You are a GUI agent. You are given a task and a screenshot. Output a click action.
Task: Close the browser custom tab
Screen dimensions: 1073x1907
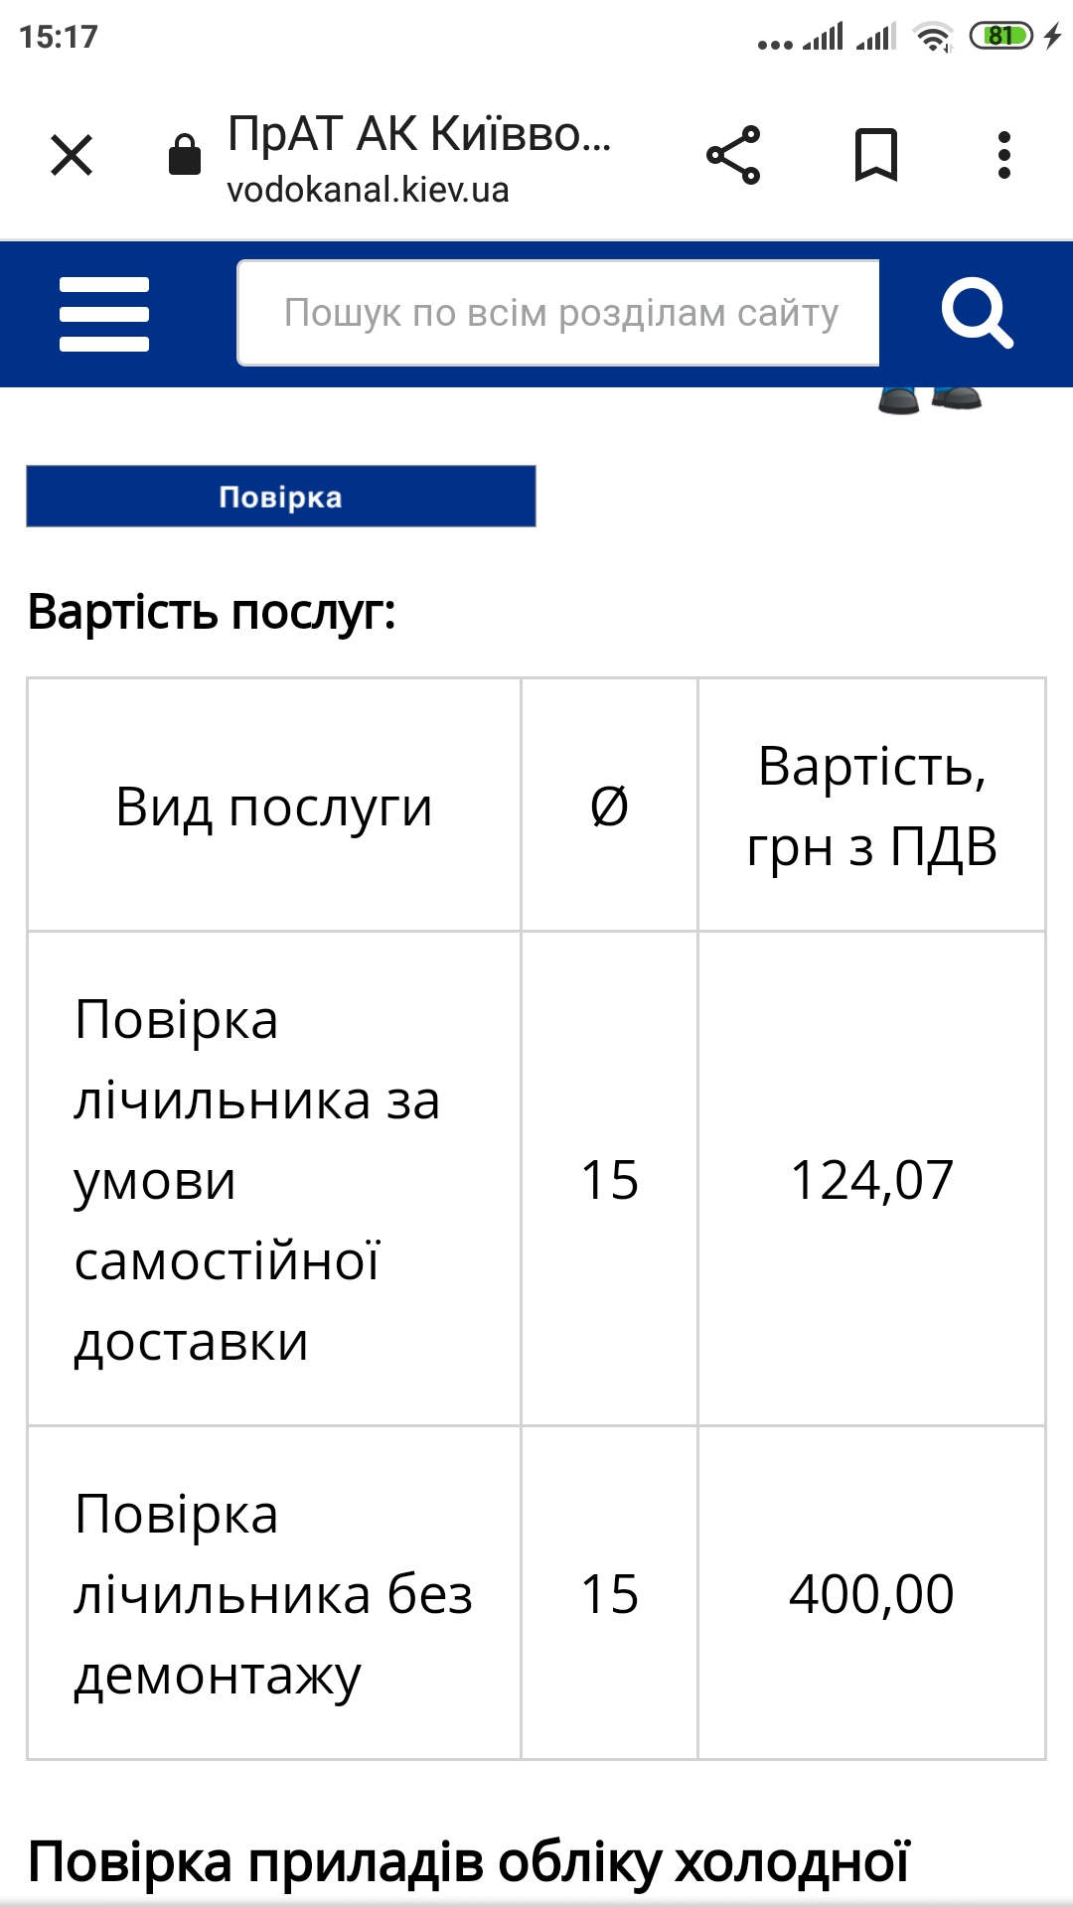click(x=72, y=155)
